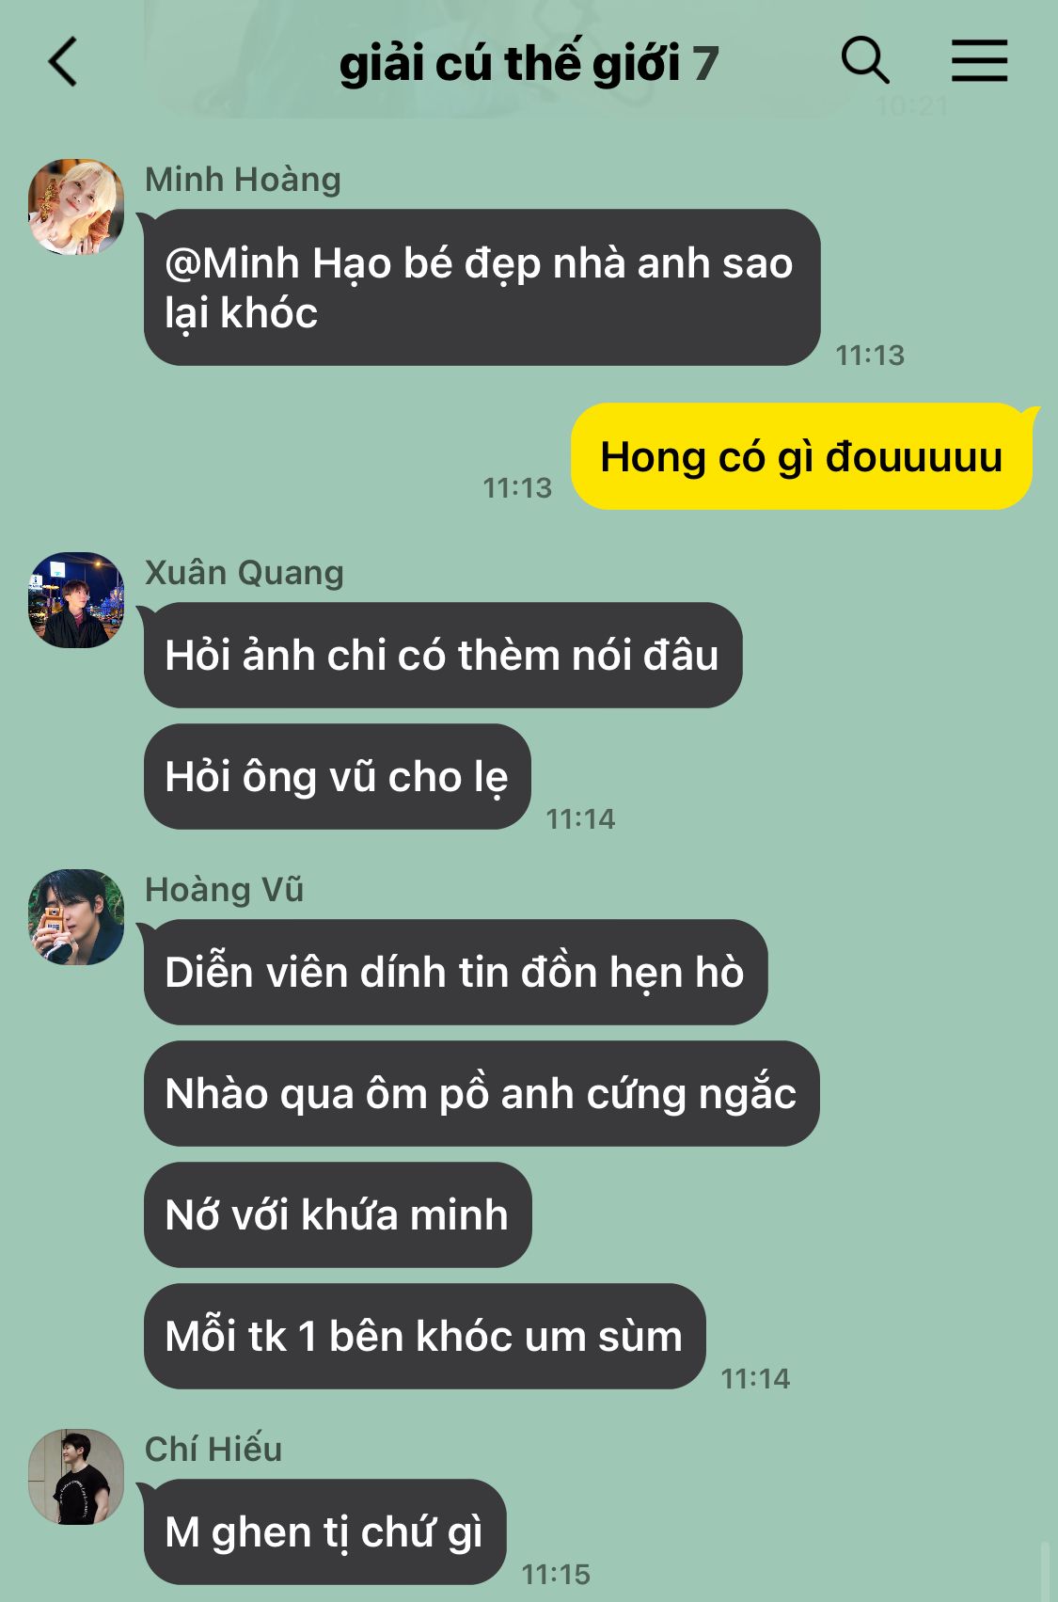Tap the @Minh Hạo mention message
Viewport: 1058px width, 1602px height.
[482, 287]
